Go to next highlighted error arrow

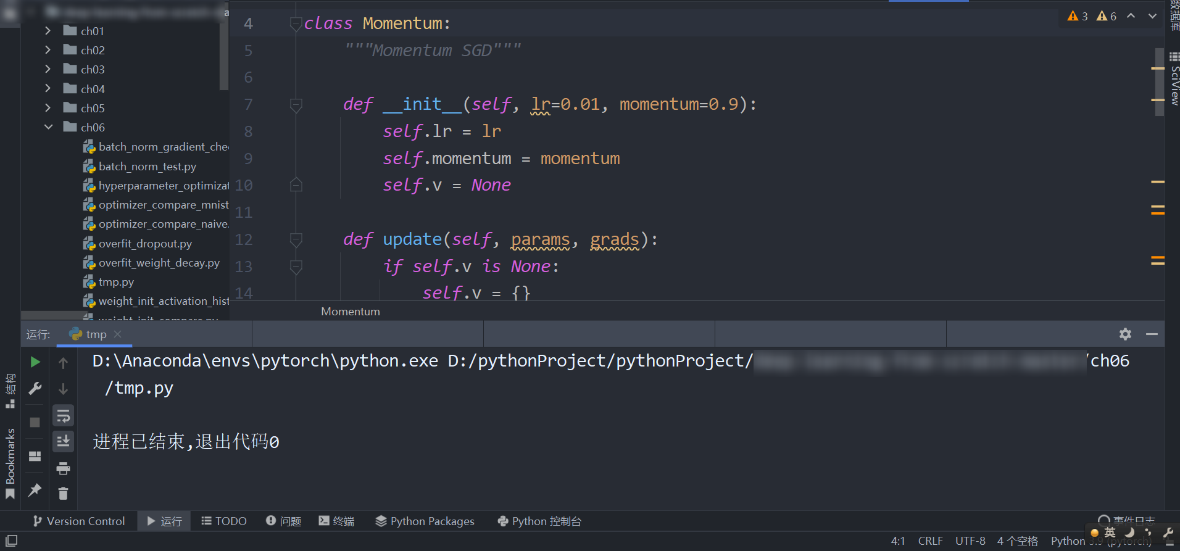(1152, 16)
